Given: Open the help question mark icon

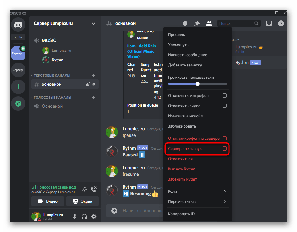Looking at the screenshot, I should pyautogui.click(x=281, y=23).
